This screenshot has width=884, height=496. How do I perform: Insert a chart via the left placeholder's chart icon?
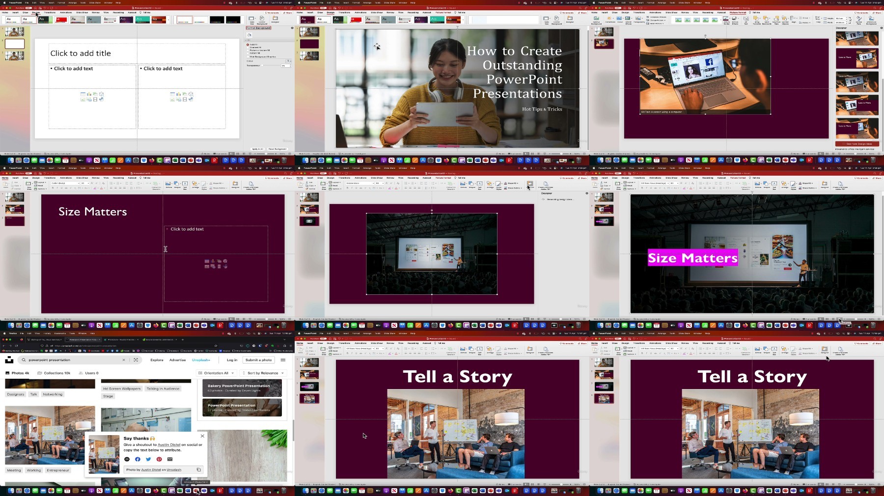click(x=89, y=94)
